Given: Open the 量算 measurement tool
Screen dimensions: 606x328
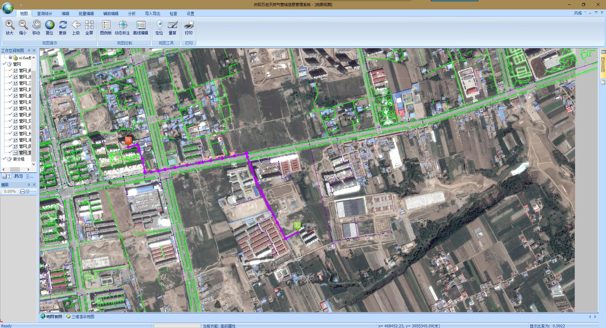Looking at the screenshot, I should tap(172, 27).
